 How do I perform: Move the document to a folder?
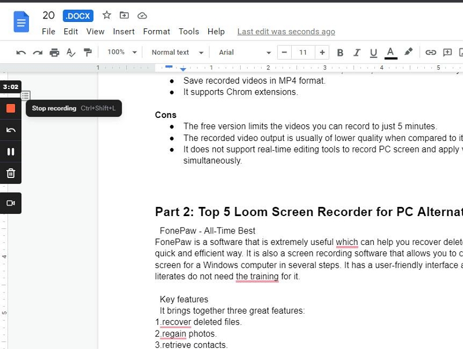click(x=124, y=15)
